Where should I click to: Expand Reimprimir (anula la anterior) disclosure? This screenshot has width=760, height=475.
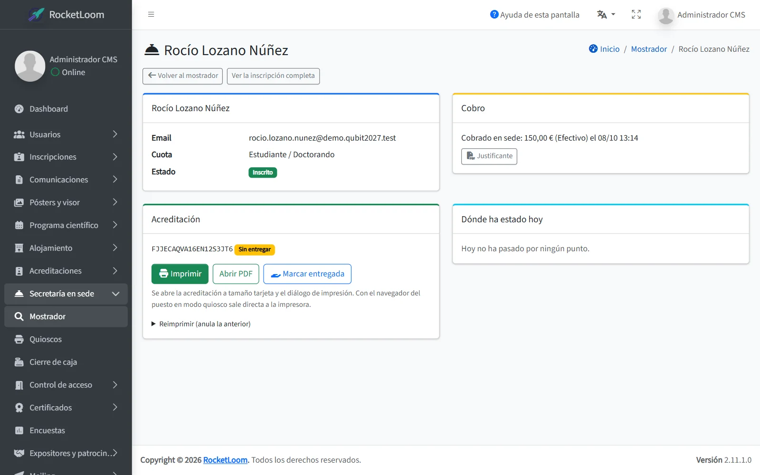tap(201, 324)
